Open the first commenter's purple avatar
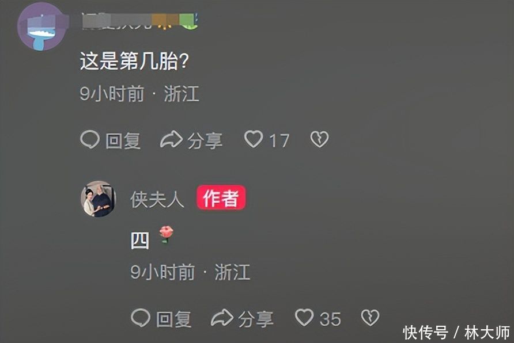 42,27
